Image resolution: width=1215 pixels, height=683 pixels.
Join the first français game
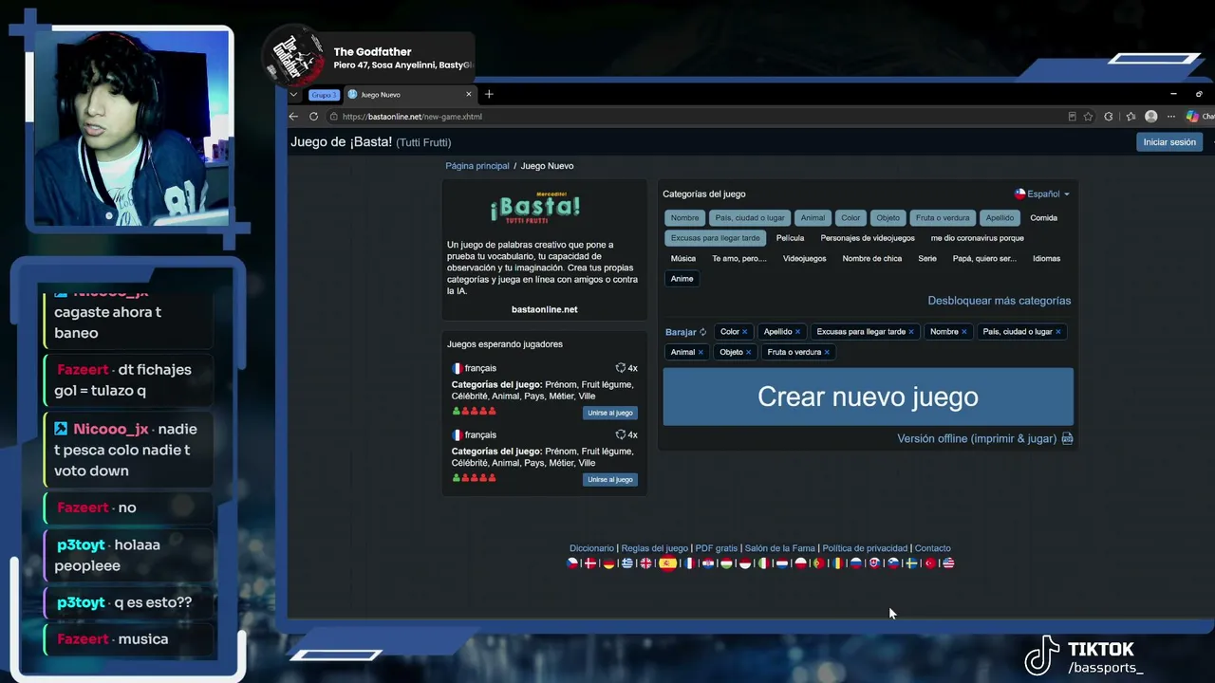tap(609, 413)
